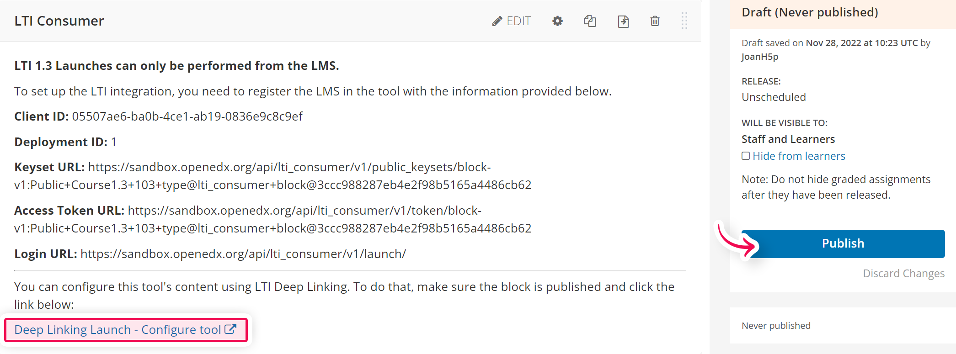
Task: Click the Access Token URL text
Action: 273,219
